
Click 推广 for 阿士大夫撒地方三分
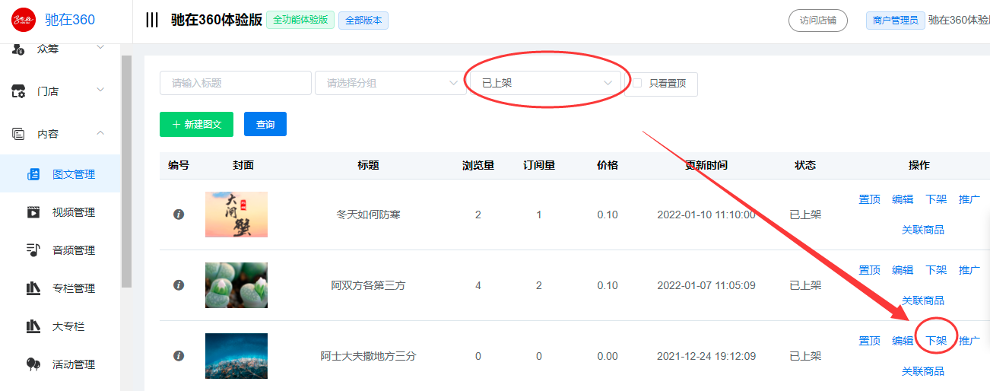tap(969, 341)
